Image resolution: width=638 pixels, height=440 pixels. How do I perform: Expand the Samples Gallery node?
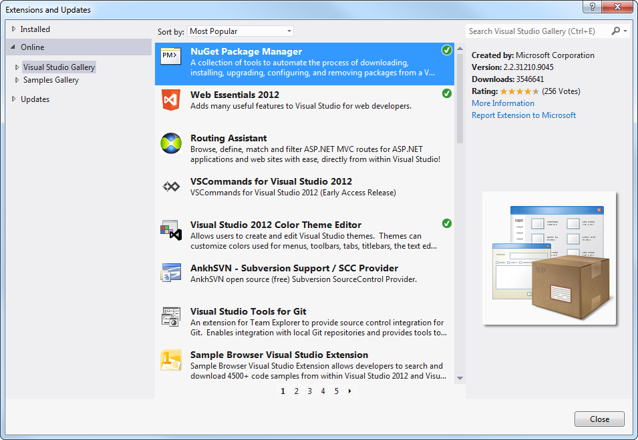(17, 80)
